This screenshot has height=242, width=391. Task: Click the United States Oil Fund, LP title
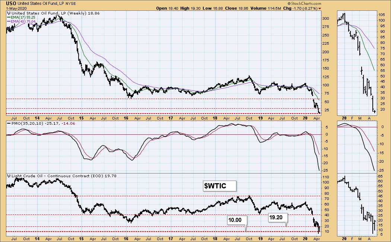point(41,3)
